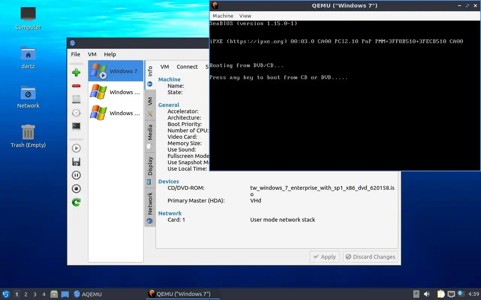Click the VHd value for Primary Master
The height and width of the screenshot is (300, 481).
point(256,201)
